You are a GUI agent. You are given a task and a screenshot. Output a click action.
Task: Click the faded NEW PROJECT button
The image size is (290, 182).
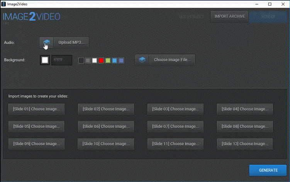(x=192, y=17)
